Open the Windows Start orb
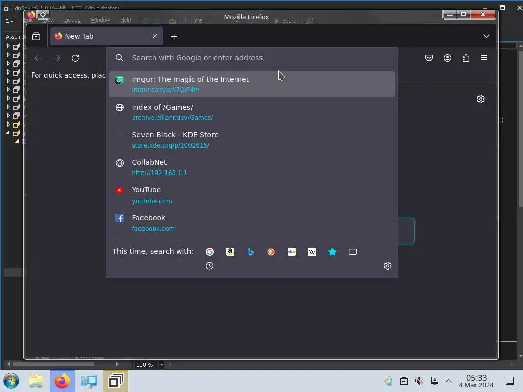The height and width of the screenshot is (392, 523). [11, 381]
